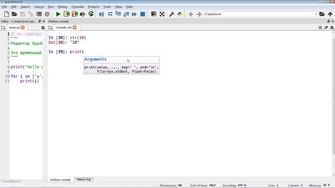Open the file list icon

coord(39,14)
